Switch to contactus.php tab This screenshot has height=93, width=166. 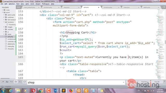(x=108, y=7)
